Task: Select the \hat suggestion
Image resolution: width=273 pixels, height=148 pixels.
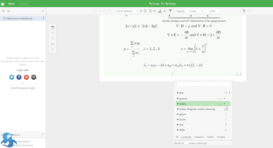Action: (x=203, y=125)
